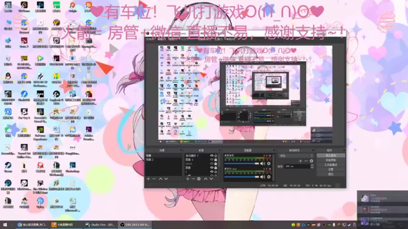Toggle visibility eye of 游戏捕获 2 source
The image size is (408, 229).
click(212, 156)
